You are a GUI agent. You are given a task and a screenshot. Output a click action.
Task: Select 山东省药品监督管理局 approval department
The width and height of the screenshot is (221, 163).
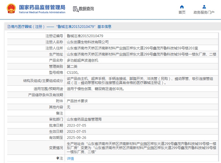84,119
